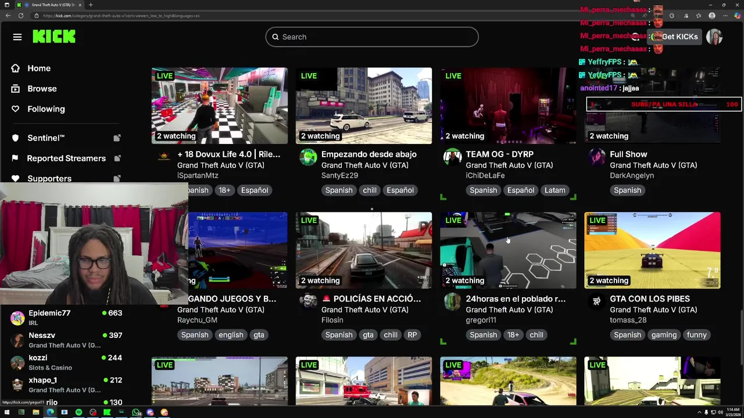The width and height of the screenshot is (744, 418).
Task: Open GTA CON LOS PIBES stream title
Action: (x=650, y=299)
